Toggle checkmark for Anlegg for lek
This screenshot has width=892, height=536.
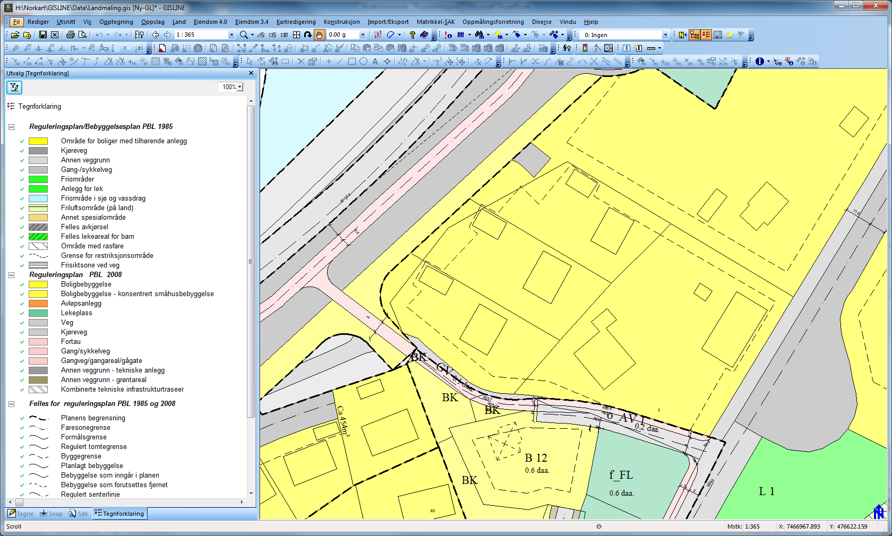pyautogui.click(x=22, y=189)
